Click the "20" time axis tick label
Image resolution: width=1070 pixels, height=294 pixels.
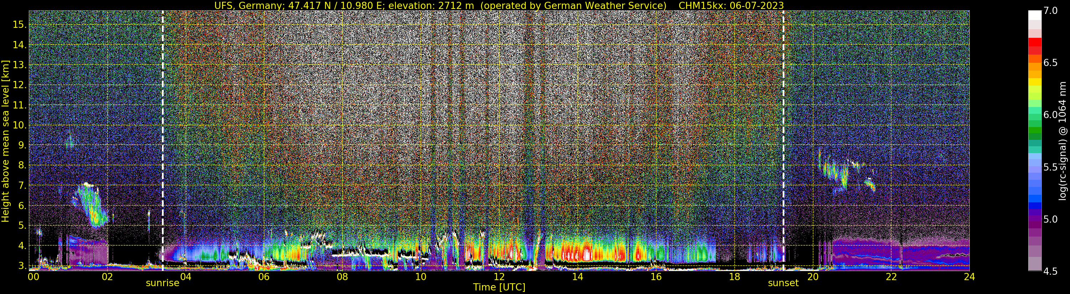(813, 276)
